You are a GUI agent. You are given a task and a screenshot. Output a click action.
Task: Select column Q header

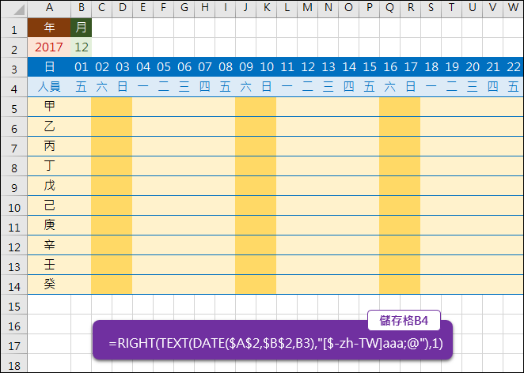pos(390,9)
